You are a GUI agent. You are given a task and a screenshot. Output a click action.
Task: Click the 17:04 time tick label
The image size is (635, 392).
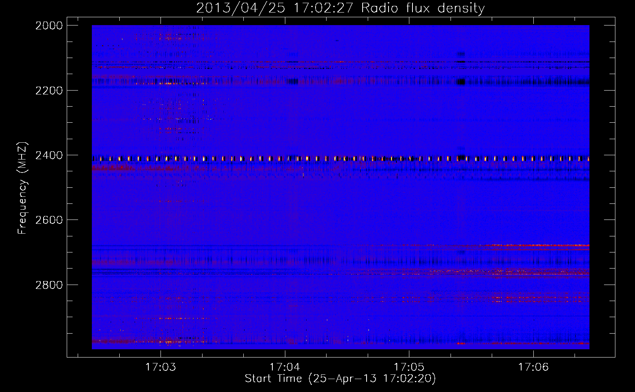[285, 367]
